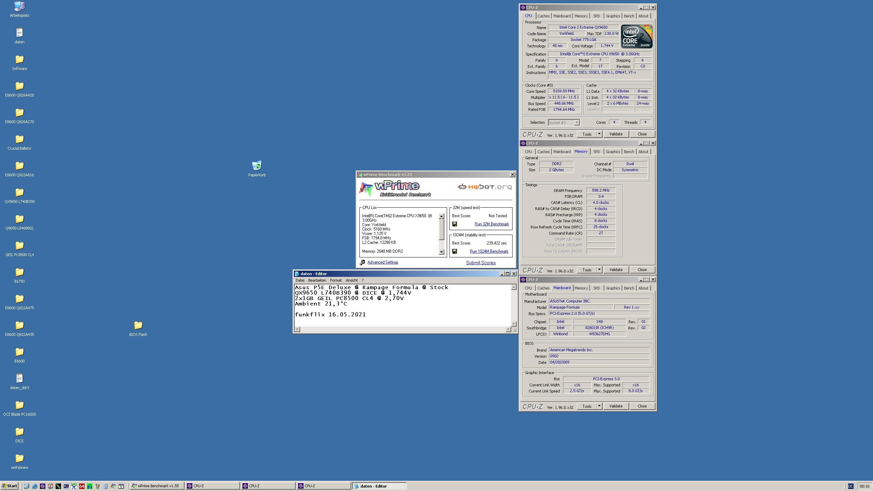Open Tools dropdown arrow in Memory CPU-Z
Viewport: 873px width, 491px height.
tap(599, 270)
